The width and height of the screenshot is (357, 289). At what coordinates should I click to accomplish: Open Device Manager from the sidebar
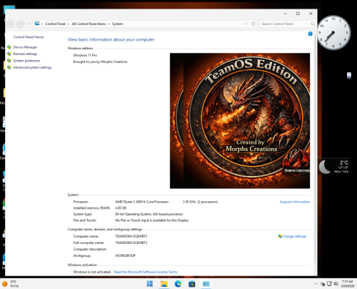25,47
